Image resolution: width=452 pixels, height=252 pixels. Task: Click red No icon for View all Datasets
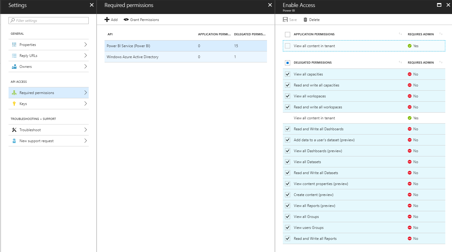(410, 162)
